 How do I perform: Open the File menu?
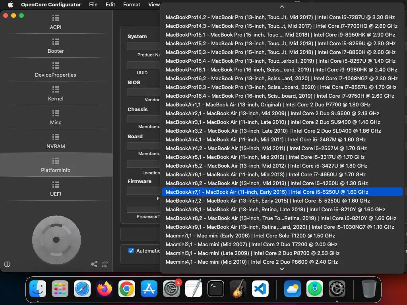point(93,4)
